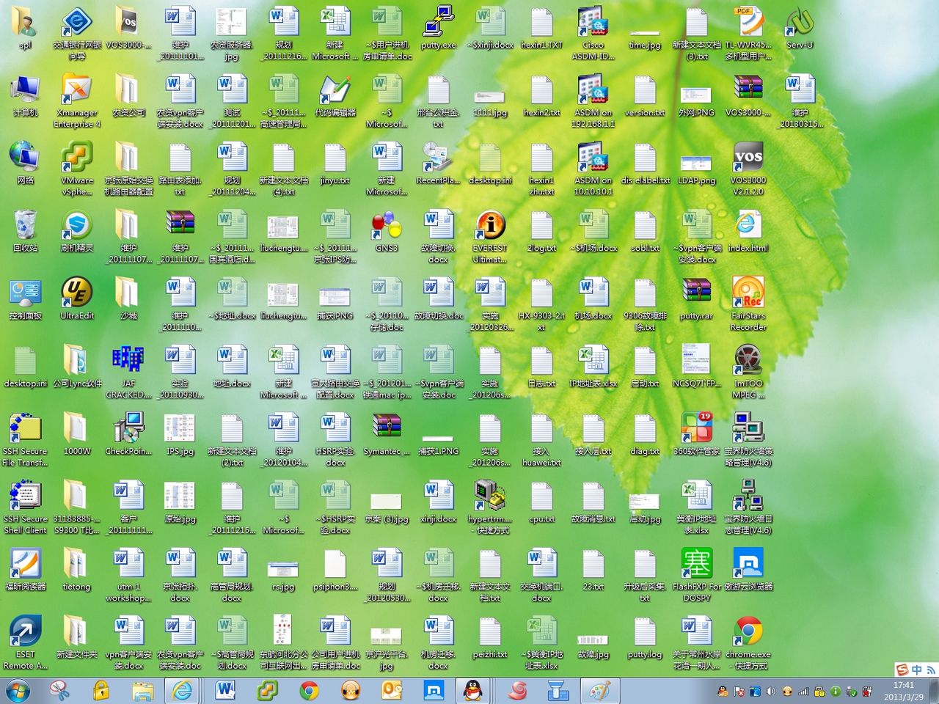Select the Serv-U shortcut icon
This screenshot has height=704, width=939.
coord(800,29)
